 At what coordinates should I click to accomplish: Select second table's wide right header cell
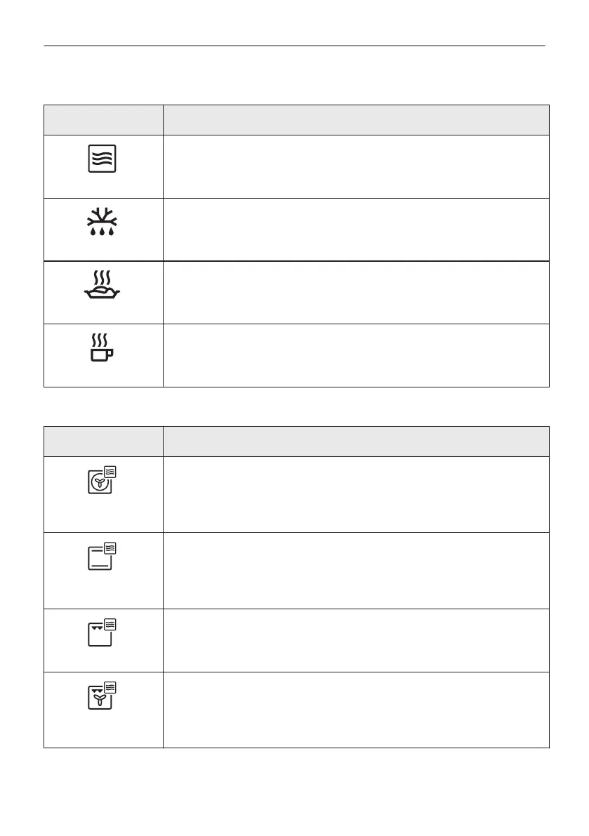[356, 442]
